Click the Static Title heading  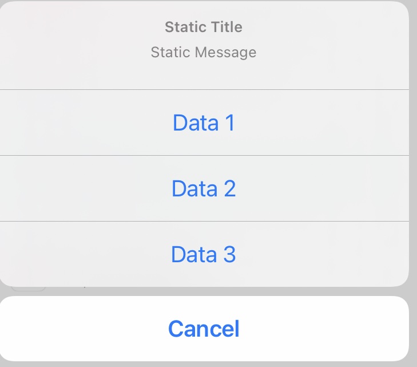click(x=204, y=27)
